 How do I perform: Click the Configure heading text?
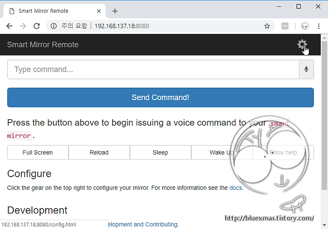point(29,174)
